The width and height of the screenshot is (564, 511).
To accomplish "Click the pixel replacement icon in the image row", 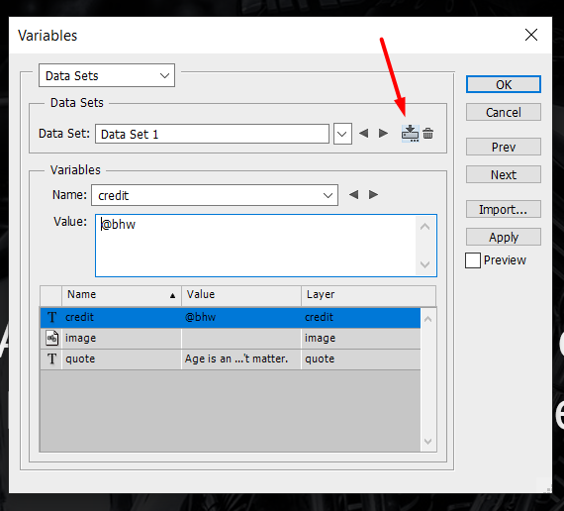I will click(x=52, y=338).
